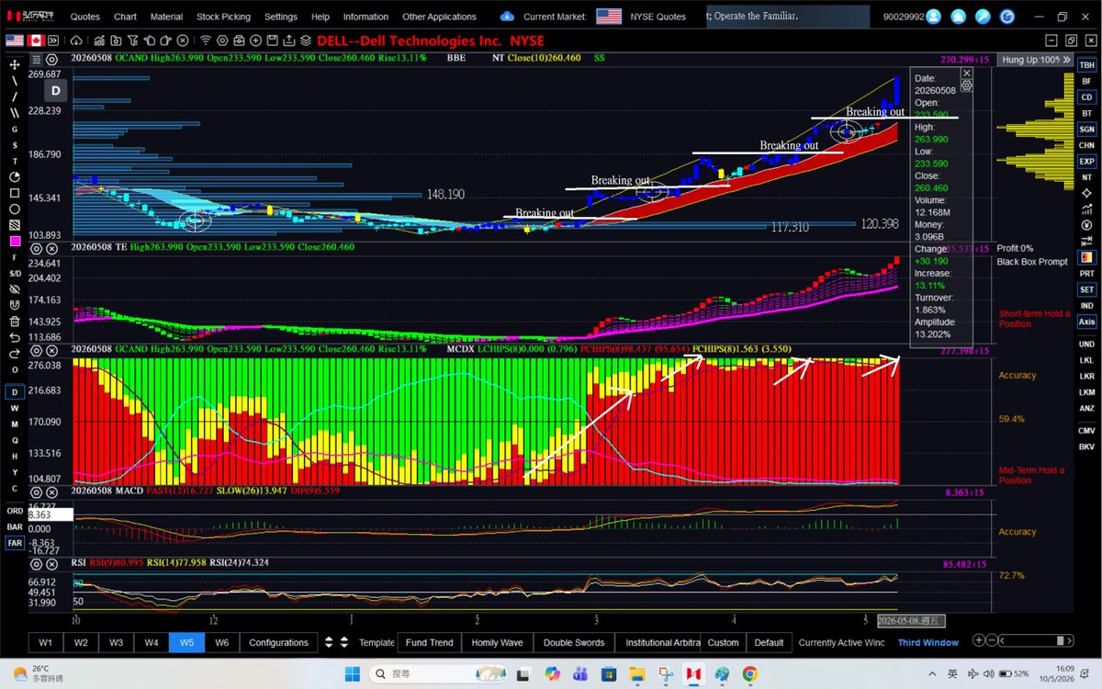Open the Current Market US flag dropdown
This screenshot has width=1102, height=689.
click(609, 17)
